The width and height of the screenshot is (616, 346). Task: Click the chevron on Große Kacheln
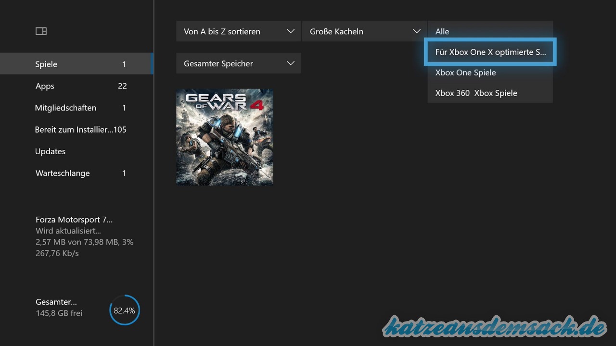coord(417,31)
